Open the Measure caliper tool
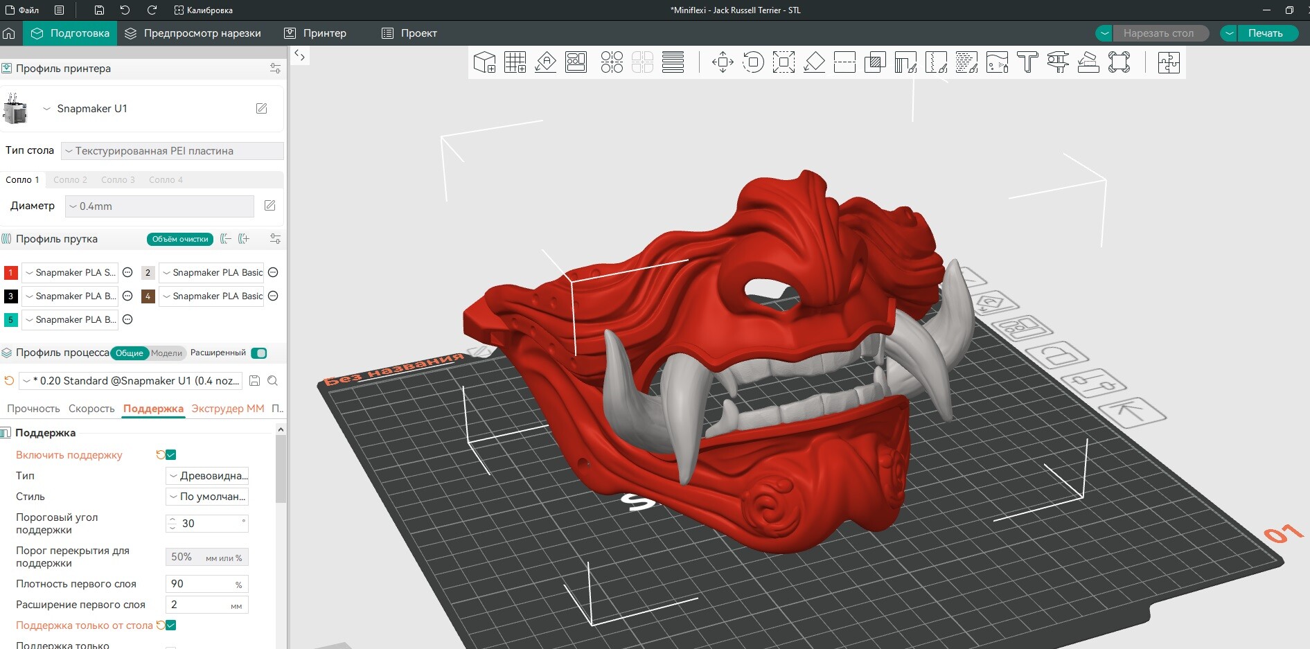The height and width of the screenshot is (649, 1310). click(x=1058, y=62)
